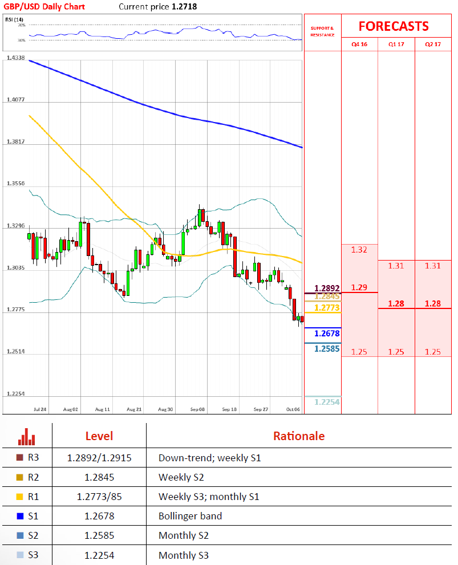Click the 1.2773 resistance level label
The image size is (458, 565).
click(x=327, y=308)
